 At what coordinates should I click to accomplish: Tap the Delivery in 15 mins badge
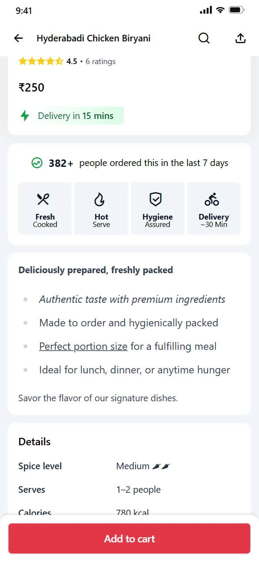[x=71, y=116]
